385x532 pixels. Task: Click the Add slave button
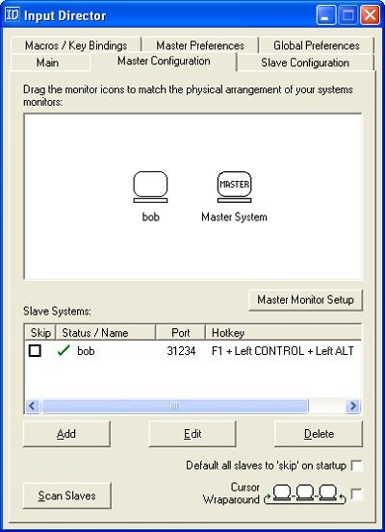coord(66,434)
